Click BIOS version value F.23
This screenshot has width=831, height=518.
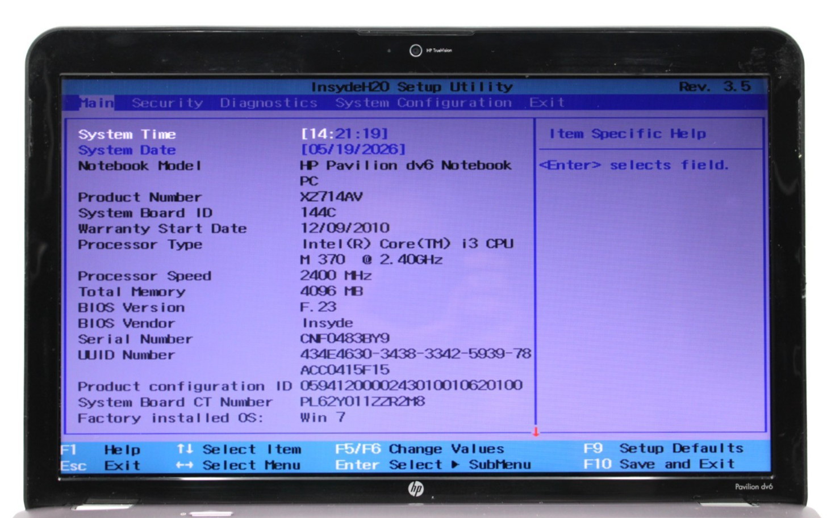pos(318,307)
